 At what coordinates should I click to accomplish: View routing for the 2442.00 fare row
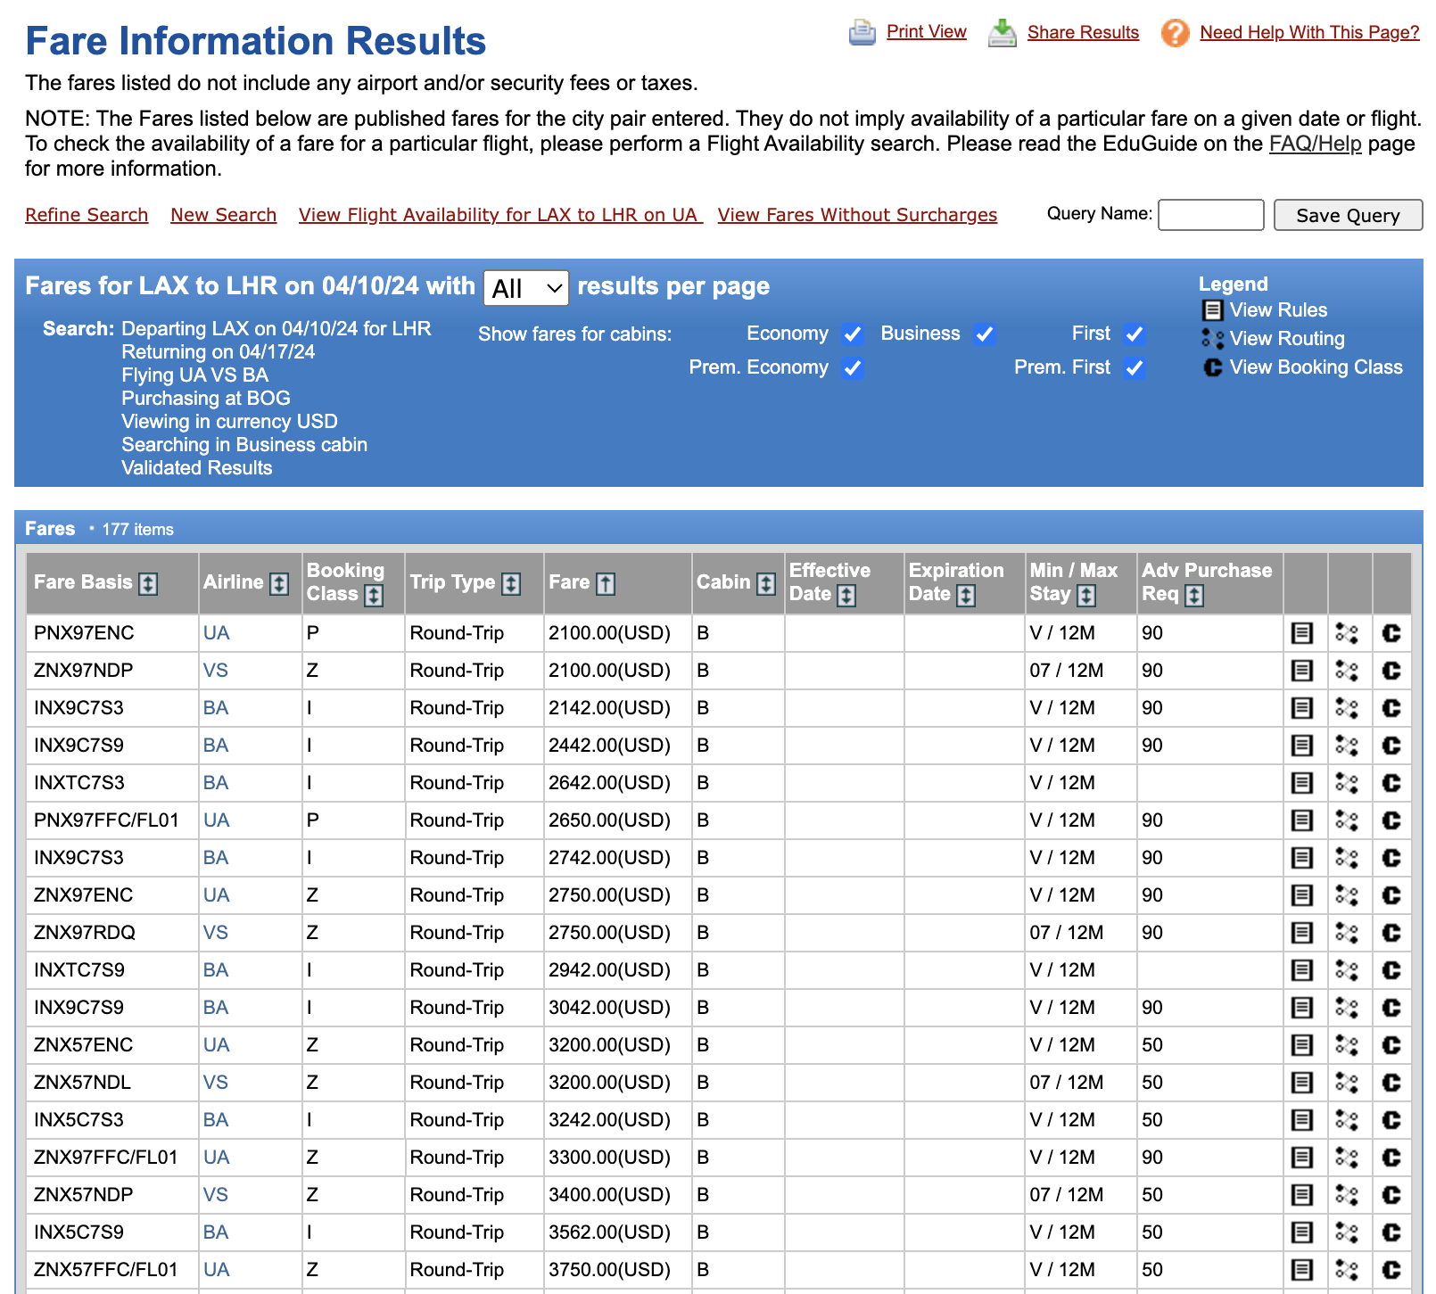pyautogui.click(x=1347, y=746)
